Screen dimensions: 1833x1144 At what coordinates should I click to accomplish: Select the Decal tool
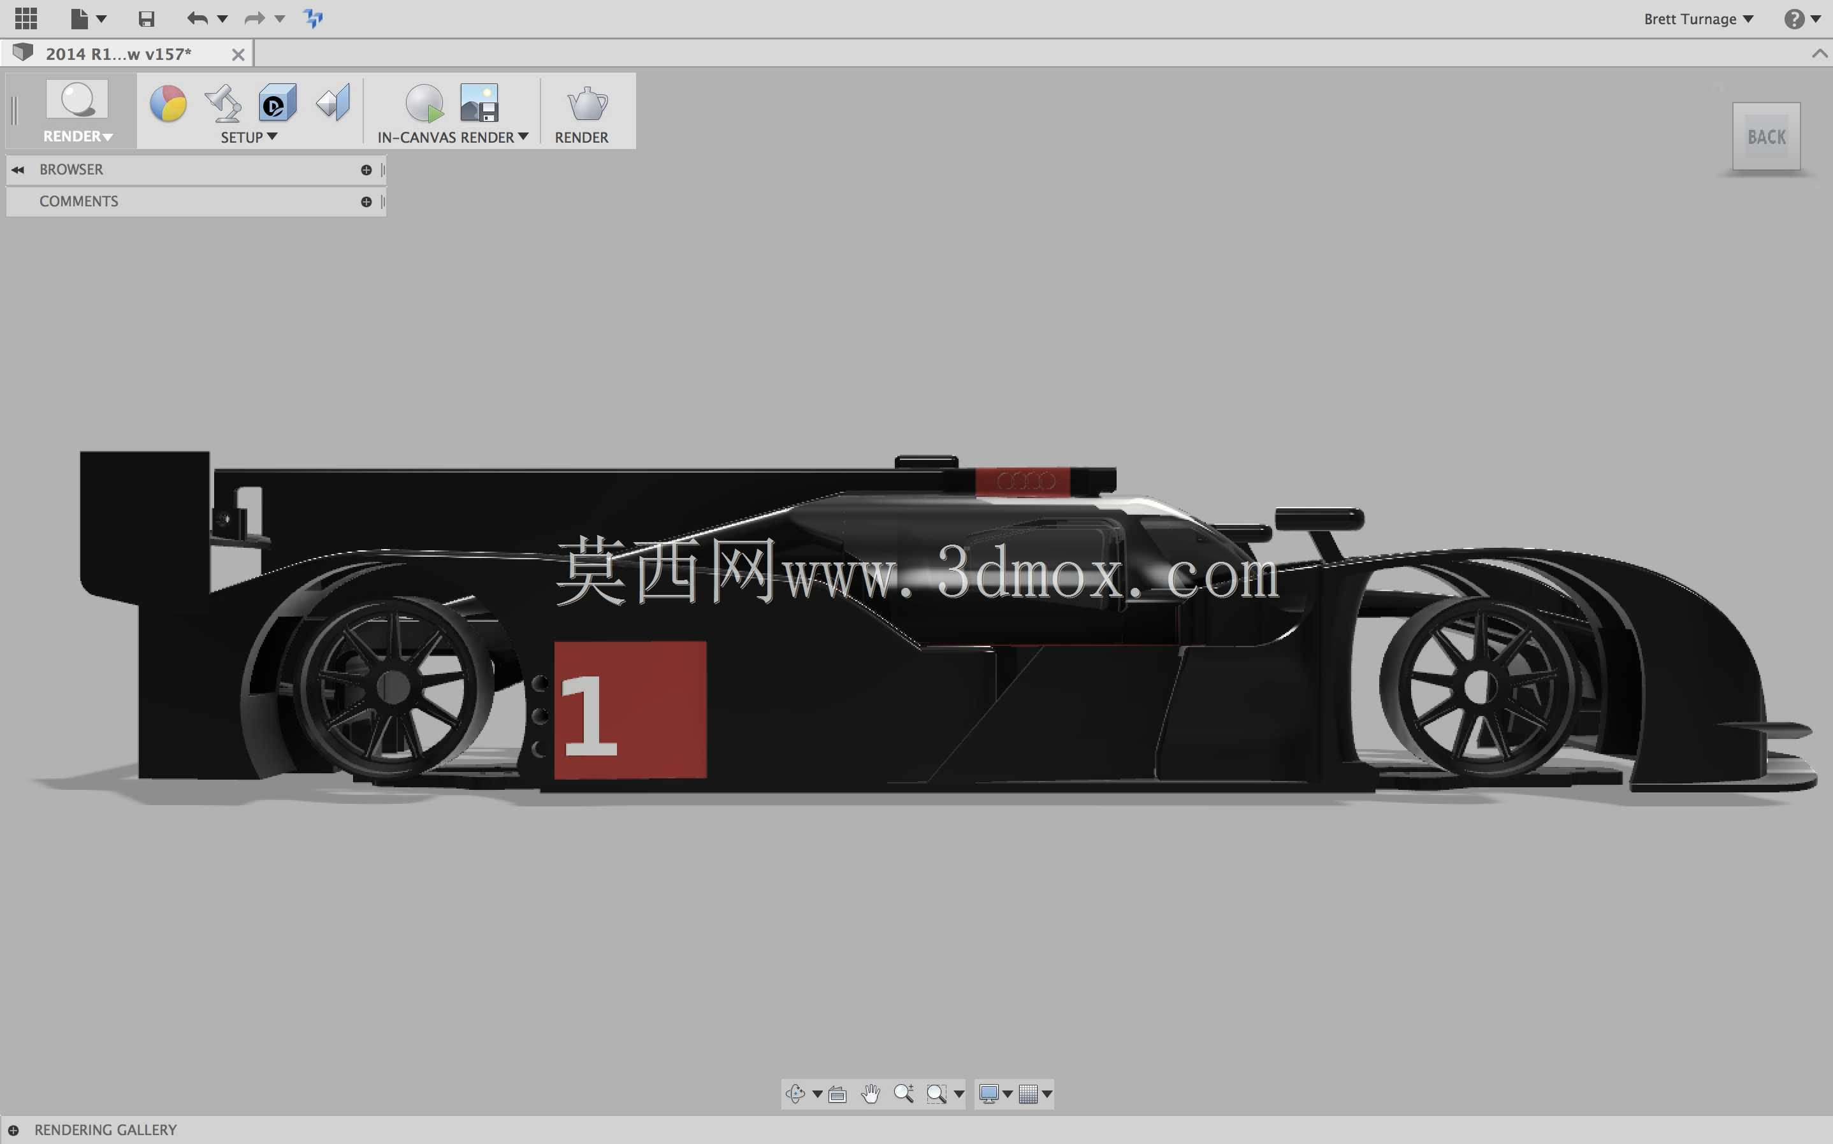pyautogui.click(x=277, y=103)
